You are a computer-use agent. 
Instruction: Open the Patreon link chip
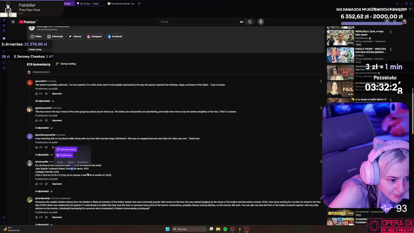point(75,37)
